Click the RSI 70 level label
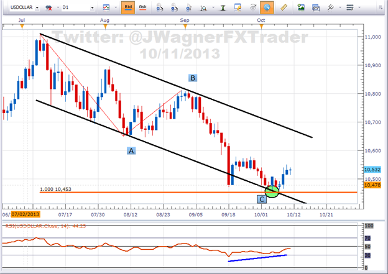 (x=367, y=238)
